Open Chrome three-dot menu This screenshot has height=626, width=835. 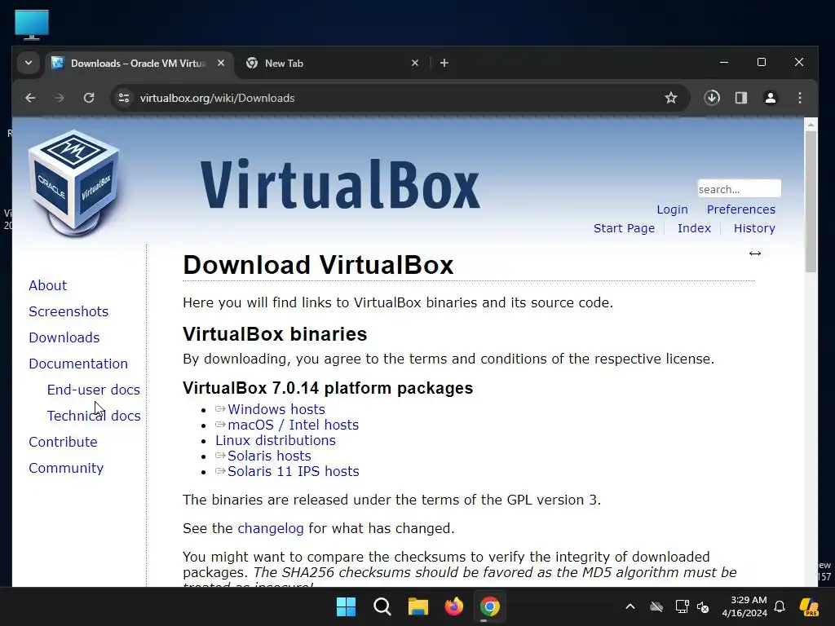(800, 98)
